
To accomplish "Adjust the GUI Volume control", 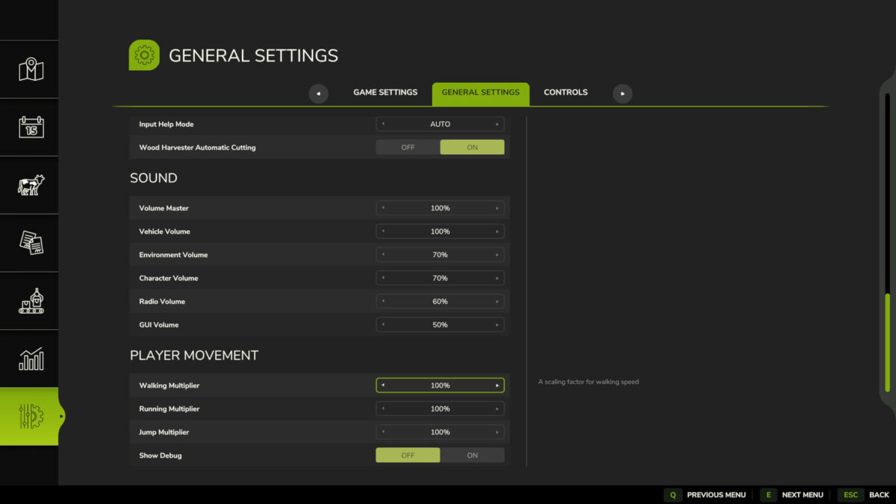I will [440, 325].
